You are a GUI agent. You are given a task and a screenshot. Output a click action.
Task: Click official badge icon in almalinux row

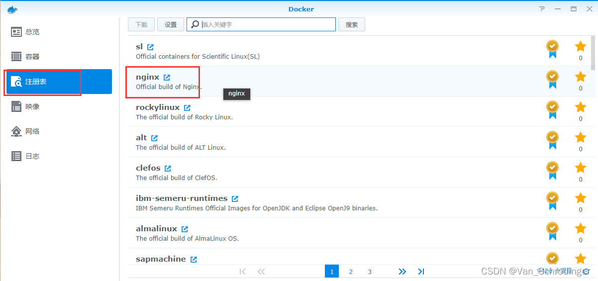552,231
